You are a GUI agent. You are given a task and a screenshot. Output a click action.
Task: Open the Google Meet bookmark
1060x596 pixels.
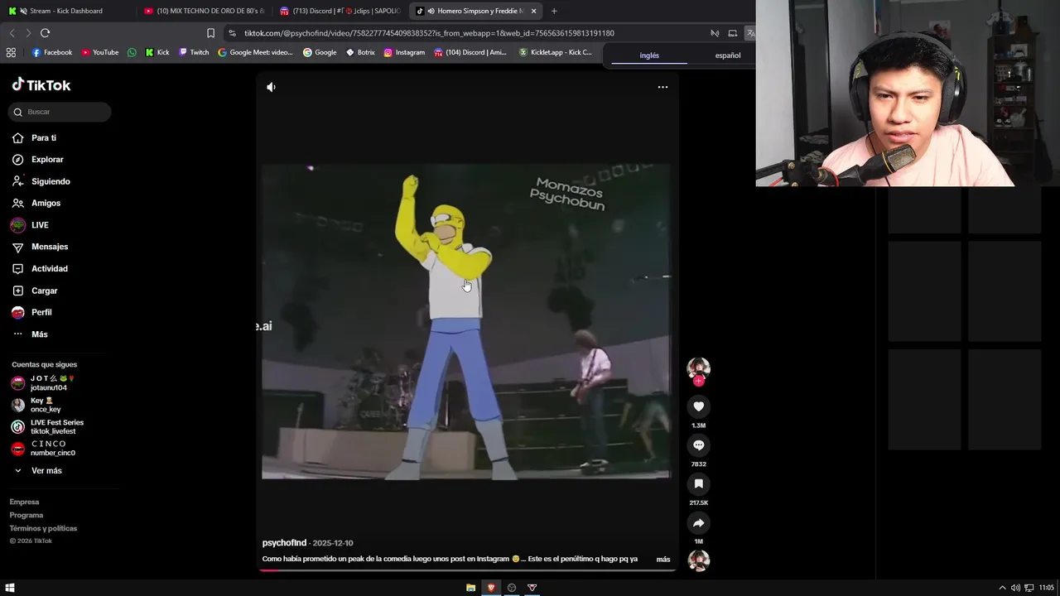[255, 52]
